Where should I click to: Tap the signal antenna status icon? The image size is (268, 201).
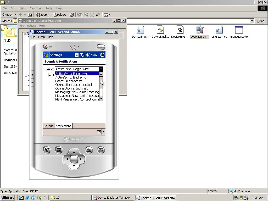pyautogui.click(x=82, y=55)
